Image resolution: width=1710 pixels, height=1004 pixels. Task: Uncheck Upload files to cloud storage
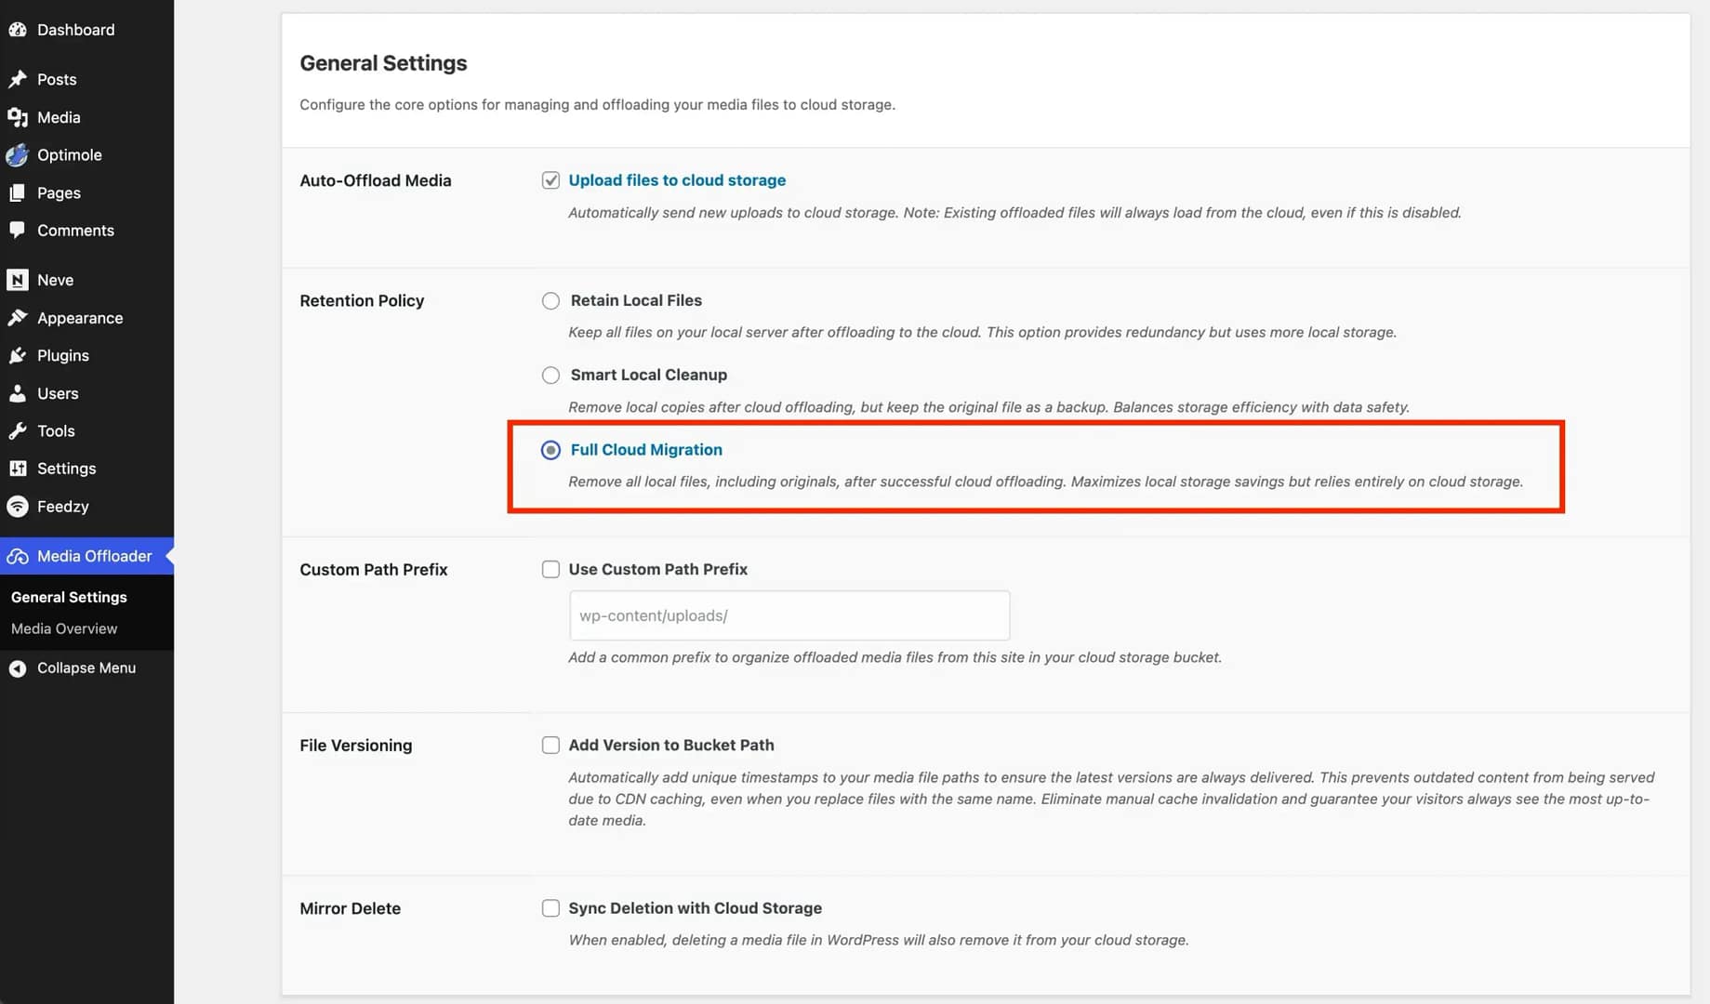click(x=550, y=180)
